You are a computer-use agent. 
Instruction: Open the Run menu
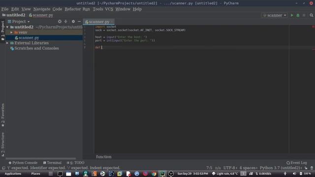[86, 9]
